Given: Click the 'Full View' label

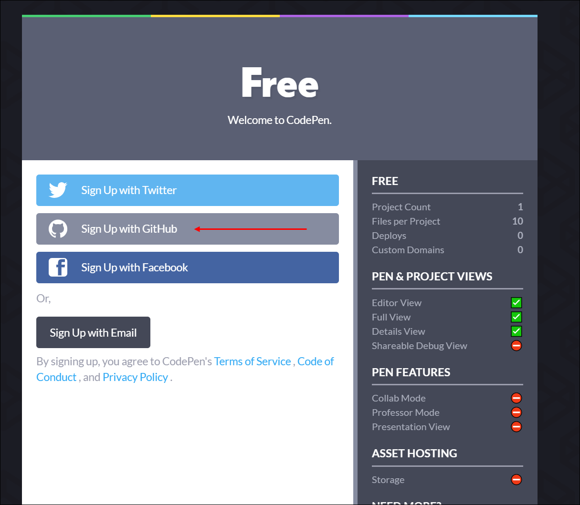Looking at the screenshot, I should coord(391,317).
